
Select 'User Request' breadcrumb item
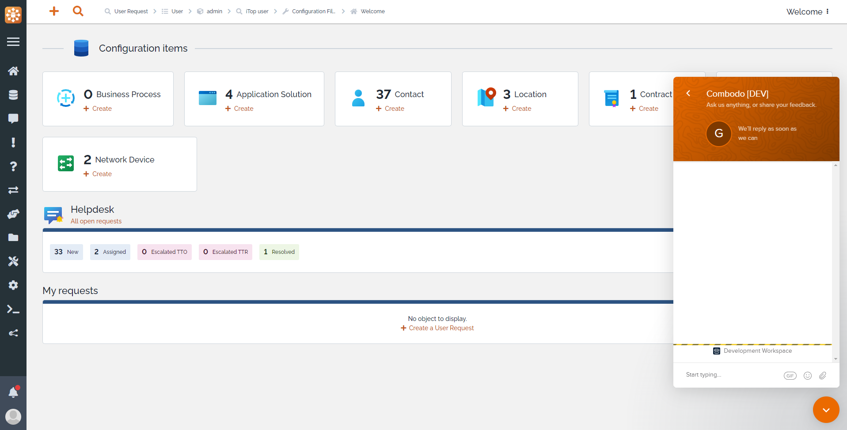click(x=131, y=11)
